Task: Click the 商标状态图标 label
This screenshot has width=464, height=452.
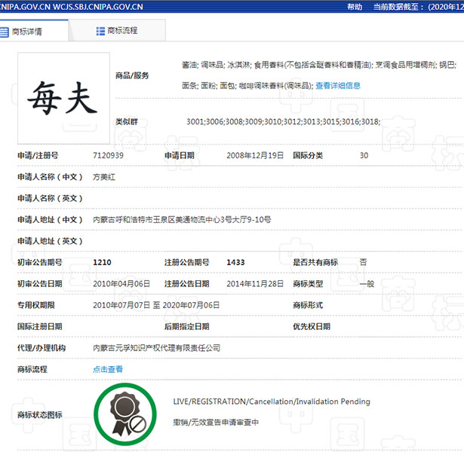Action: click(40, 415)
